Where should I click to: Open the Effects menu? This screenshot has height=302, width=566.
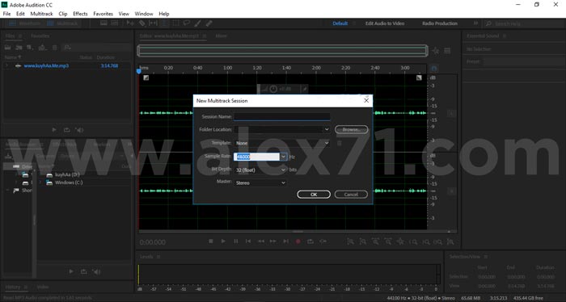(x=80, y=14)
